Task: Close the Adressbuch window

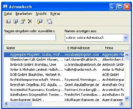Action: pyautogui.click(x=127, y=7)
